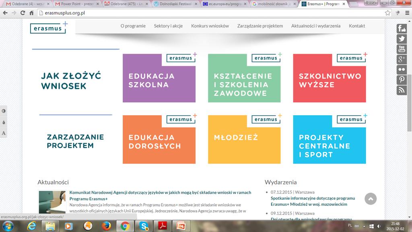Image resolution: width=412 pixels, height=232 pixels.
Task: Open the Google Plus sidebar icon
Action: 402,60
